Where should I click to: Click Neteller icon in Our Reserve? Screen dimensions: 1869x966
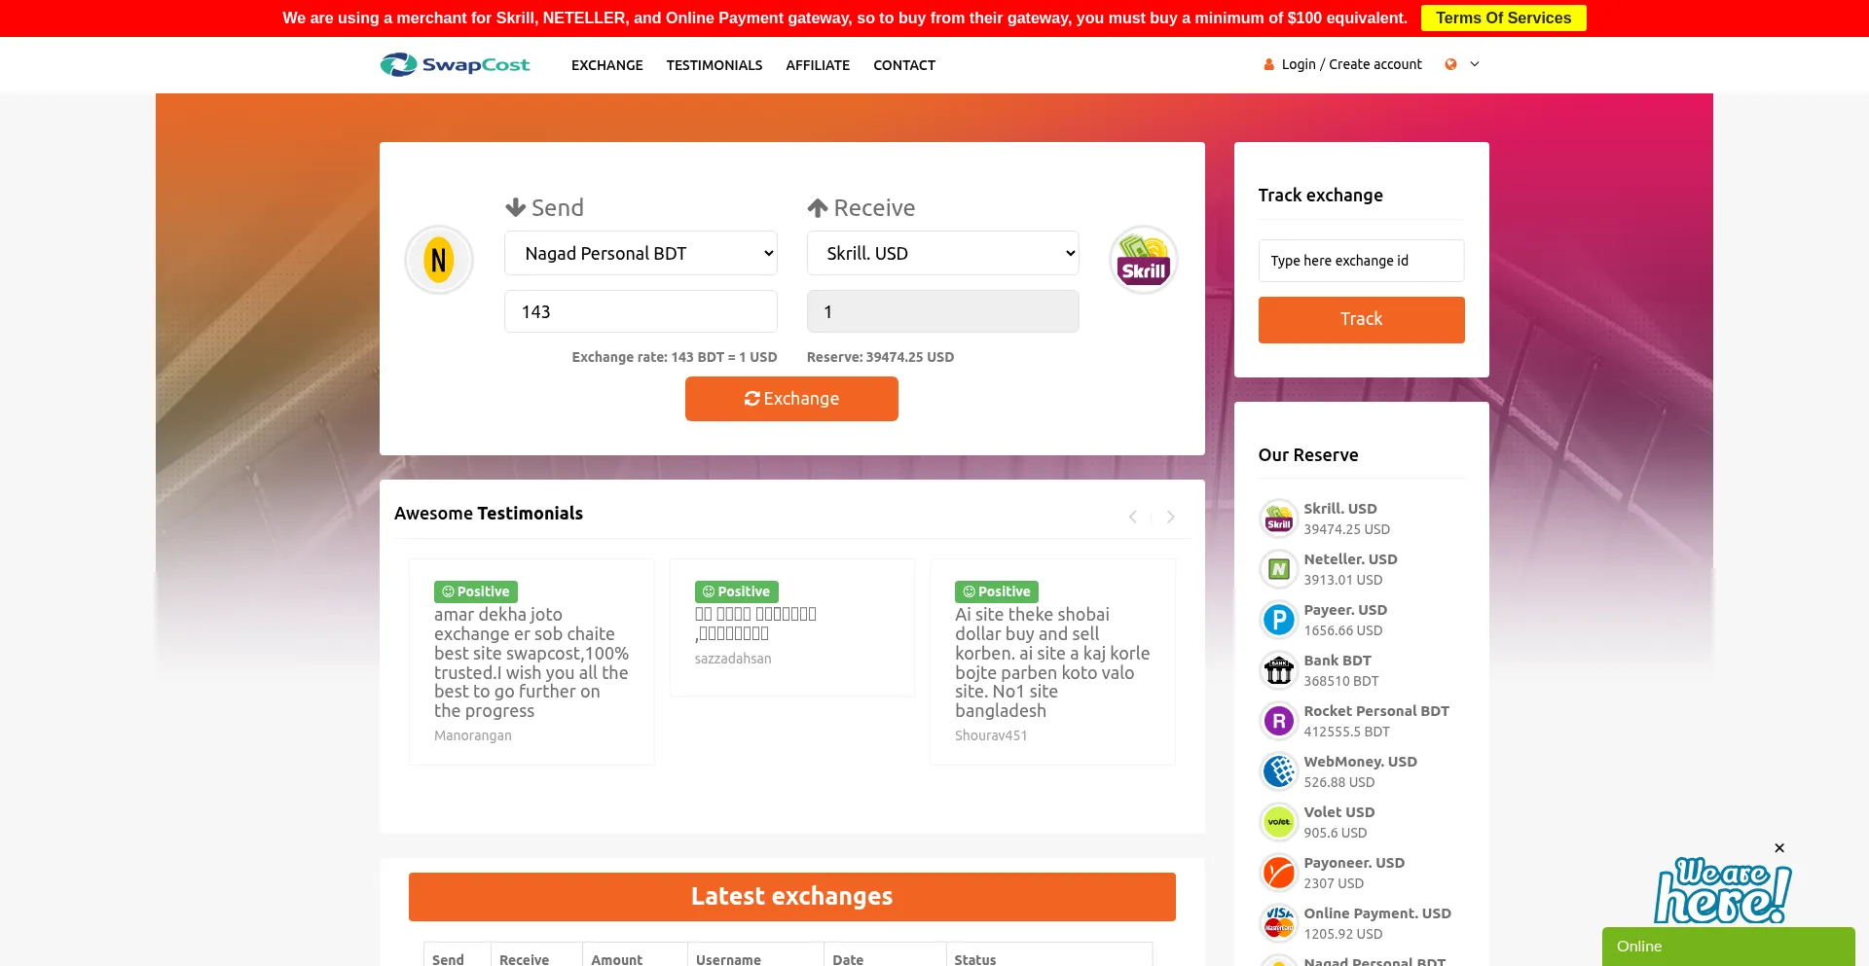[1278, 569]
